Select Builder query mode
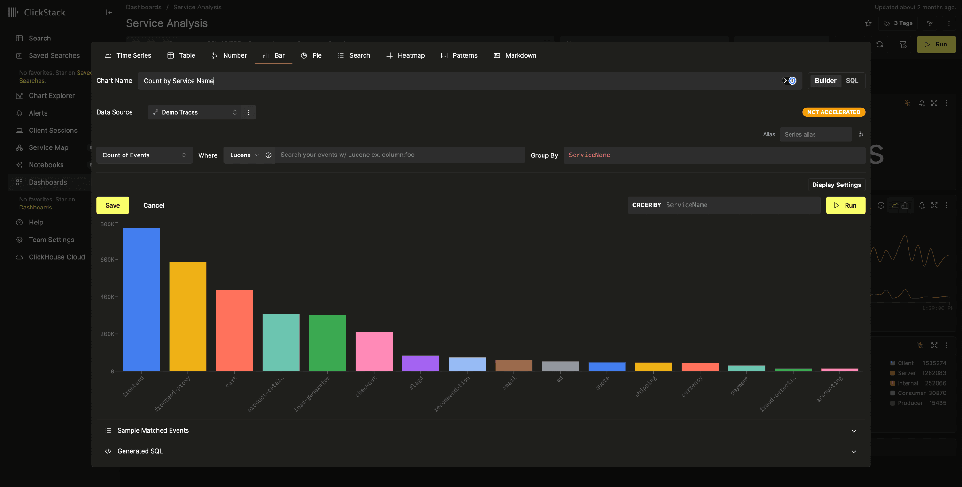 [825, 81]
